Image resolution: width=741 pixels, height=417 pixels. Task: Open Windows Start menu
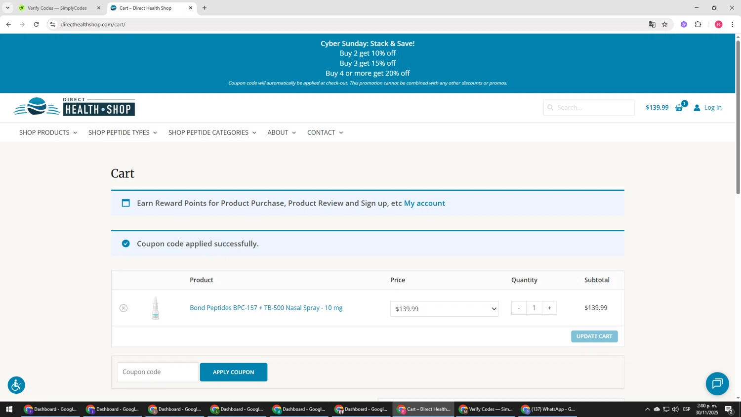9,409
